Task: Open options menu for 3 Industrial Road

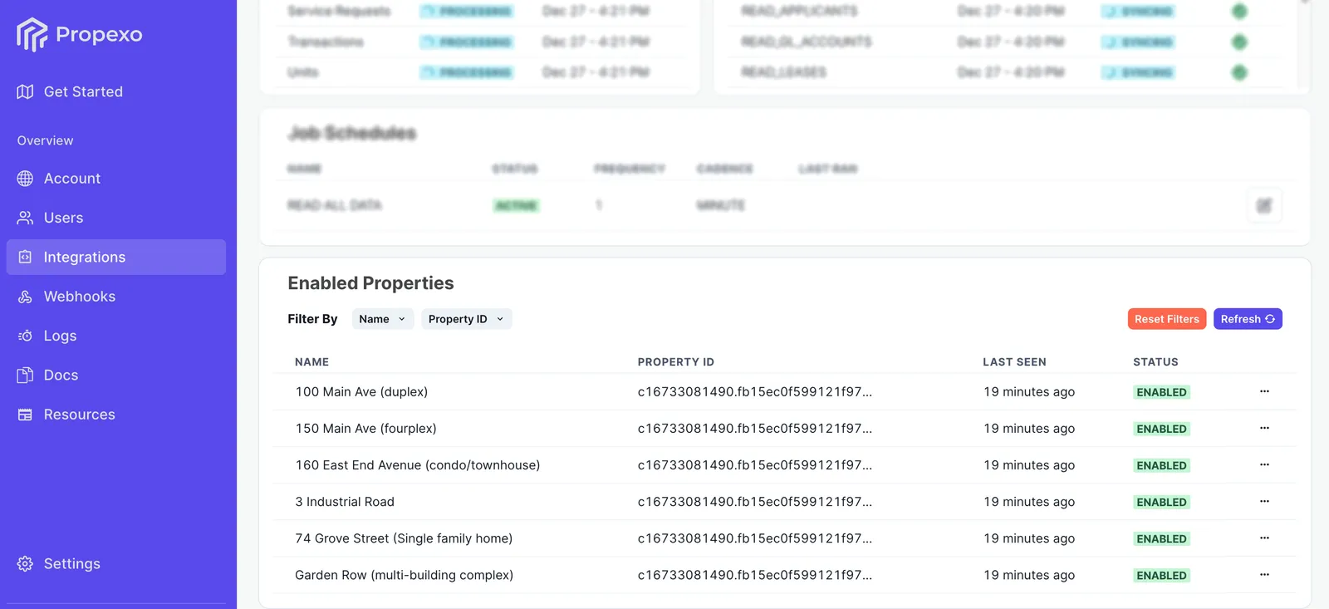Action: [1264, 501]
